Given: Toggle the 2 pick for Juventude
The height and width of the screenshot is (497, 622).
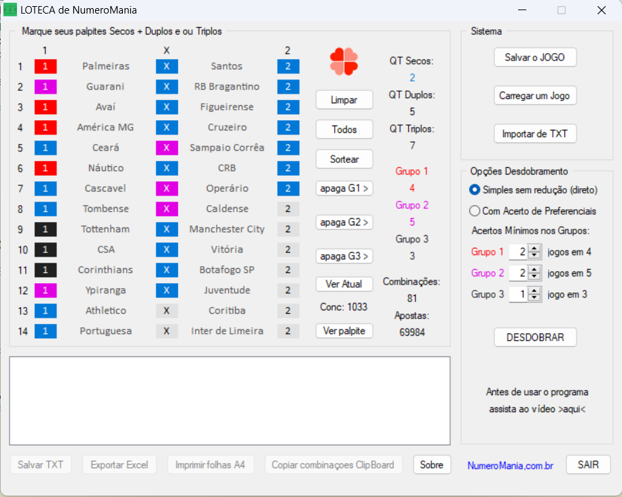Looking at the screenshot, I should coord(288,291).
